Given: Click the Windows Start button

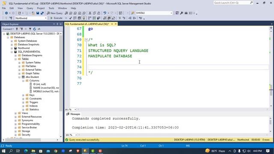Looking at the screenshot, I should (x=3, y=151).
